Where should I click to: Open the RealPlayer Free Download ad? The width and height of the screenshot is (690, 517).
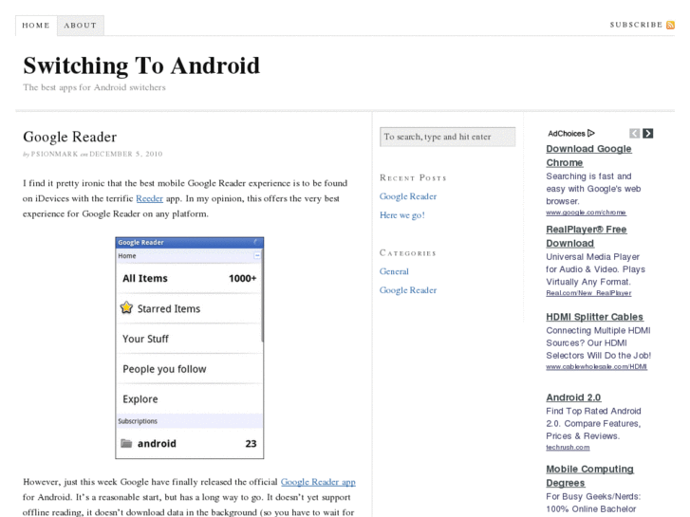[587, 236]
